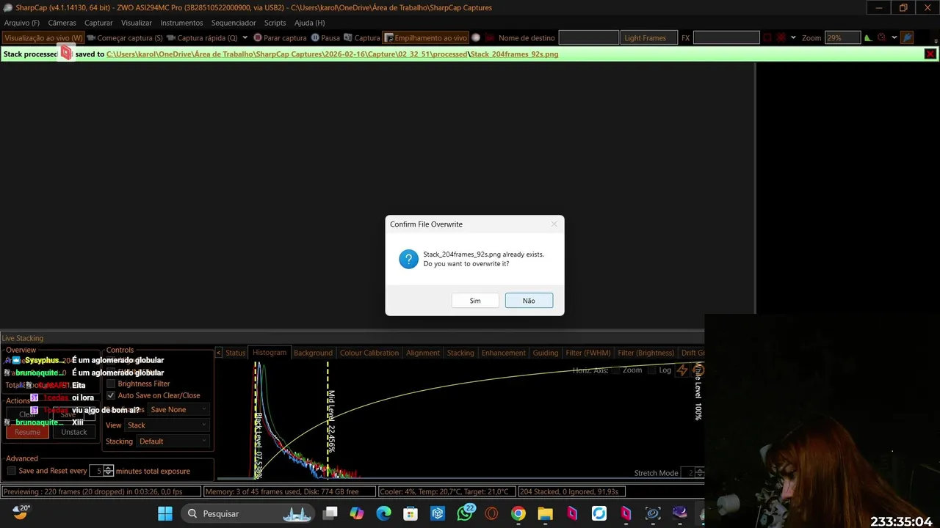Dismiss the green notification with red X
Screen dimensions: 940x528
click(930, 54)
